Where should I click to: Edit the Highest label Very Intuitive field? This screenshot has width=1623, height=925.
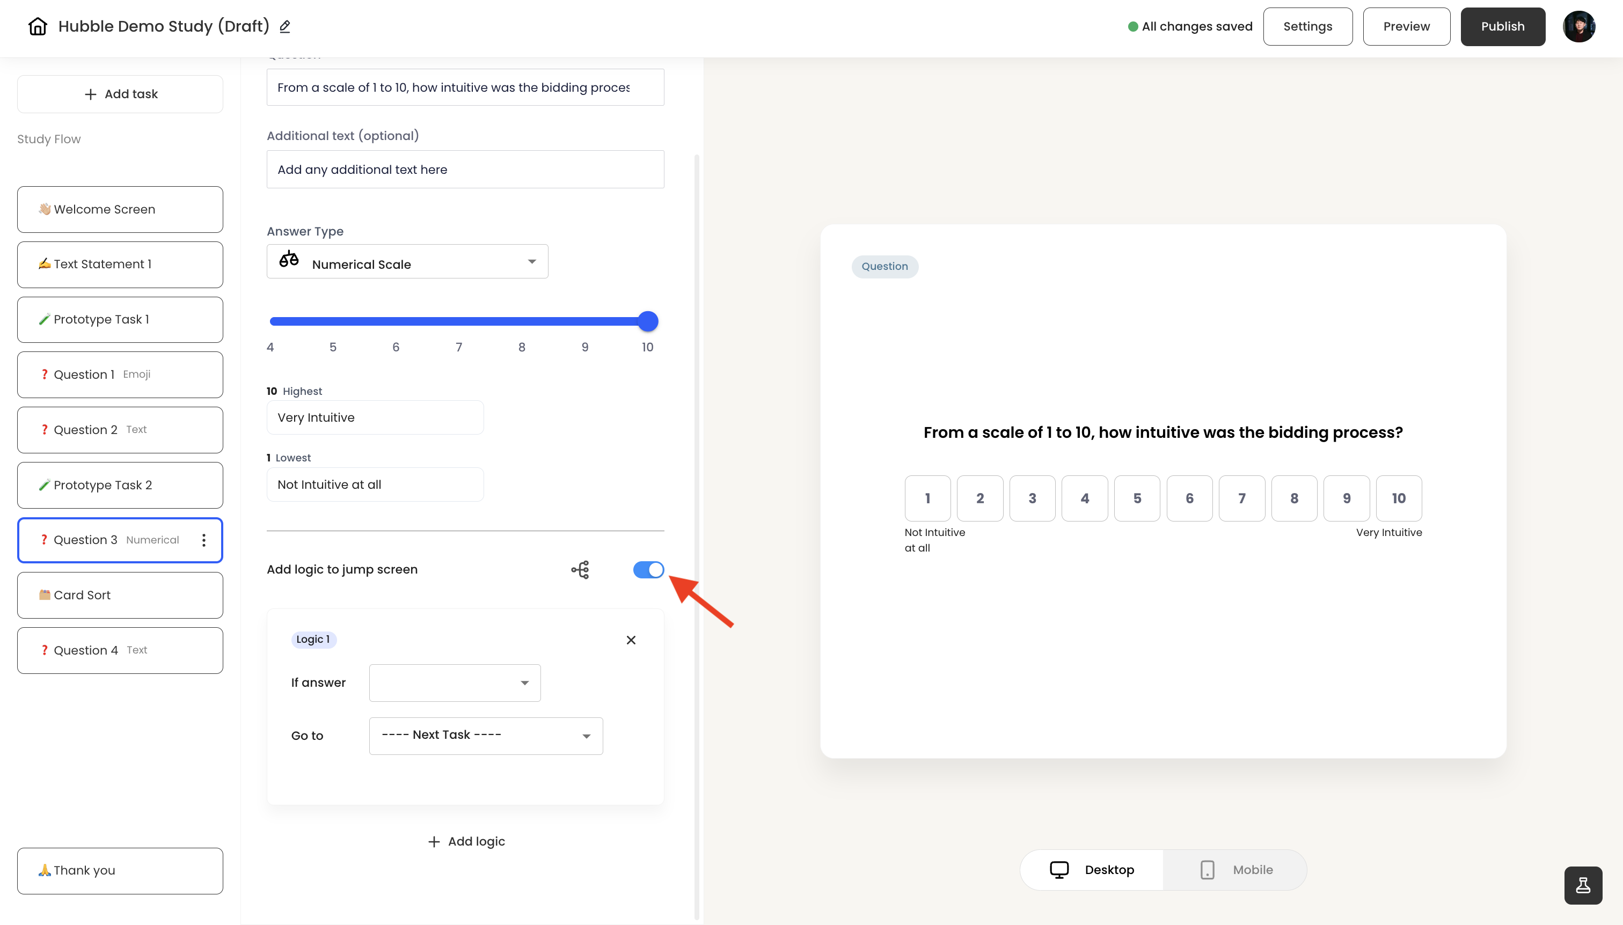pos(375,417)
